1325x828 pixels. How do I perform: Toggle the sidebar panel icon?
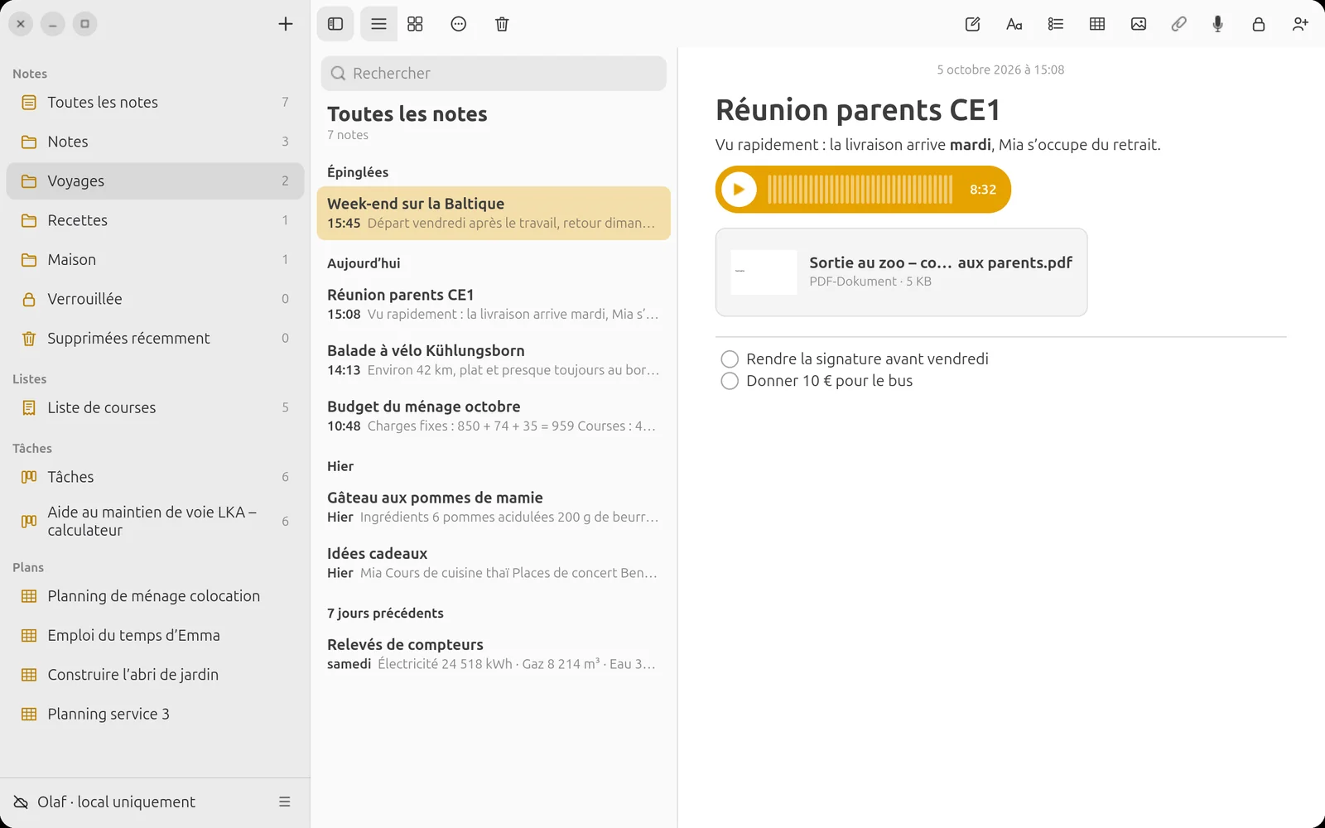coord(335,24)
